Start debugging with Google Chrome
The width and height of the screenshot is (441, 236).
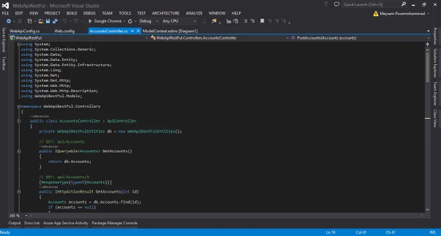105,21
